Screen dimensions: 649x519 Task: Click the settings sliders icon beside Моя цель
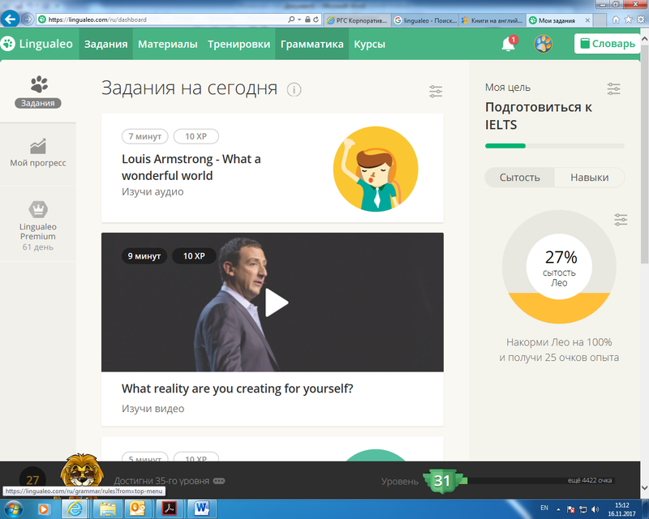tap(614, 88)
